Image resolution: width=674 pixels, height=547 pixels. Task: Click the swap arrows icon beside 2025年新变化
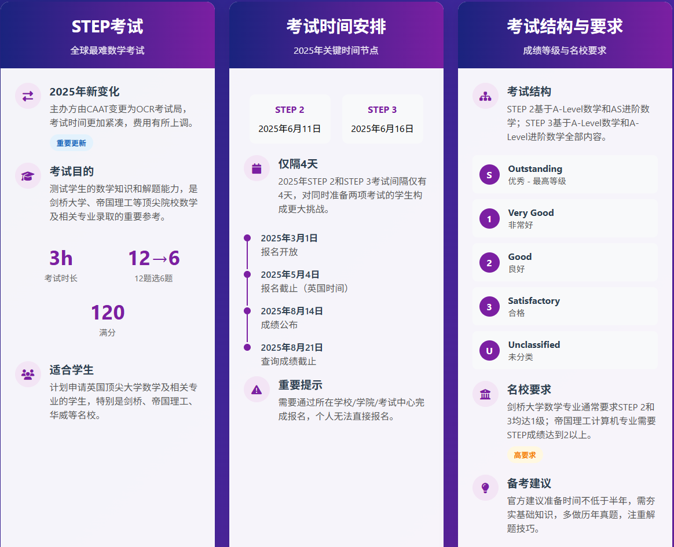tap(28, 96)
